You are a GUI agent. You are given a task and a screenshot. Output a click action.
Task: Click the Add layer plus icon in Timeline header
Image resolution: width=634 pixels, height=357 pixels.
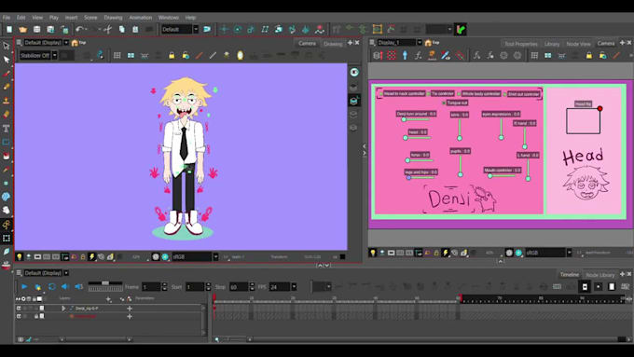pyautogui.click(x=108, y=299)
